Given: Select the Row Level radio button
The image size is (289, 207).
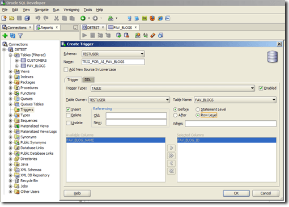Looking at the screenshot, I should coord(198,115).
